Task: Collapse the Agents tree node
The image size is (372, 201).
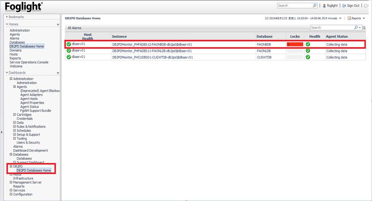Action: click(x=15, y=87)
